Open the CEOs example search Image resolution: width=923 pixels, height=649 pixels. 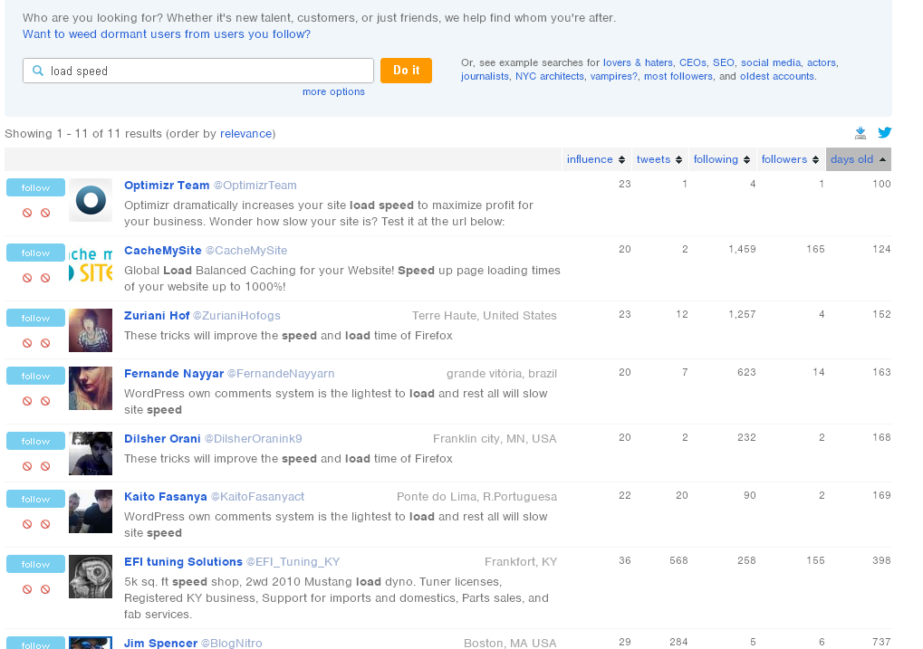[x=693, y=63]
